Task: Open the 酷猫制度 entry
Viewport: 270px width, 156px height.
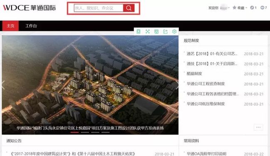Action: [x=194, y=74]
